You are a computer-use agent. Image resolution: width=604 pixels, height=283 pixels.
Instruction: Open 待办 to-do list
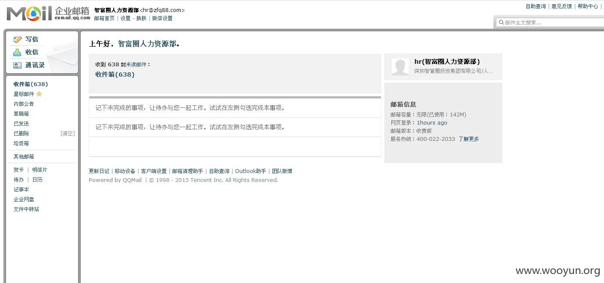tap(18, 179)
